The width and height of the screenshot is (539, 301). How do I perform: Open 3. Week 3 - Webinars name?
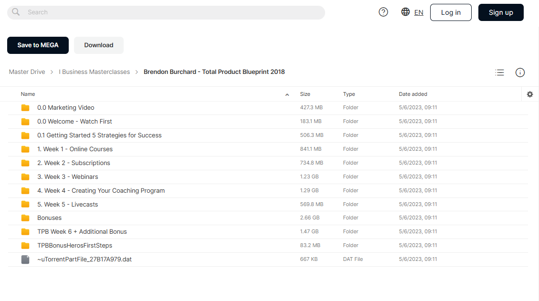68,176
